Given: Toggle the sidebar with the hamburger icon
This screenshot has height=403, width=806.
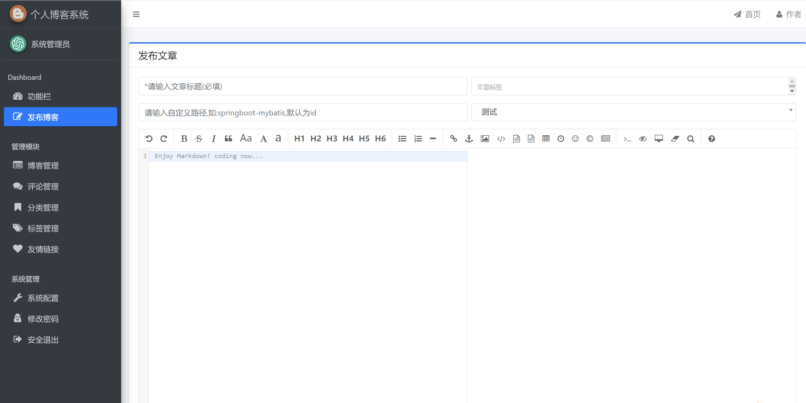Looking at the screenshot, I should pyautogui.click(x=136, y=14).
